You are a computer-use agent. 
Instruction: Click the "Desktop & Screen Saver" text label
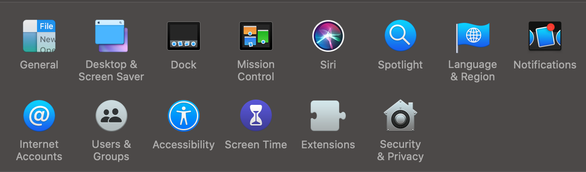[x=111, y=71]
